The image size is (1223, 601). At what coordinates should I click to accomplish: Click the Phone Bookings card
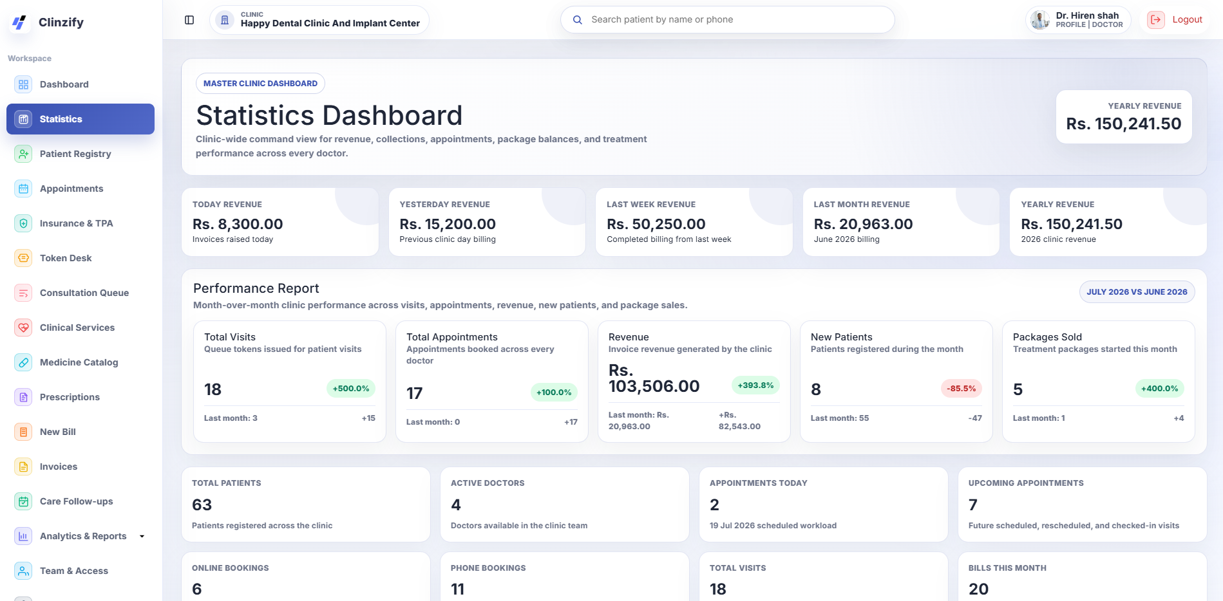click(x=565, y=577)
